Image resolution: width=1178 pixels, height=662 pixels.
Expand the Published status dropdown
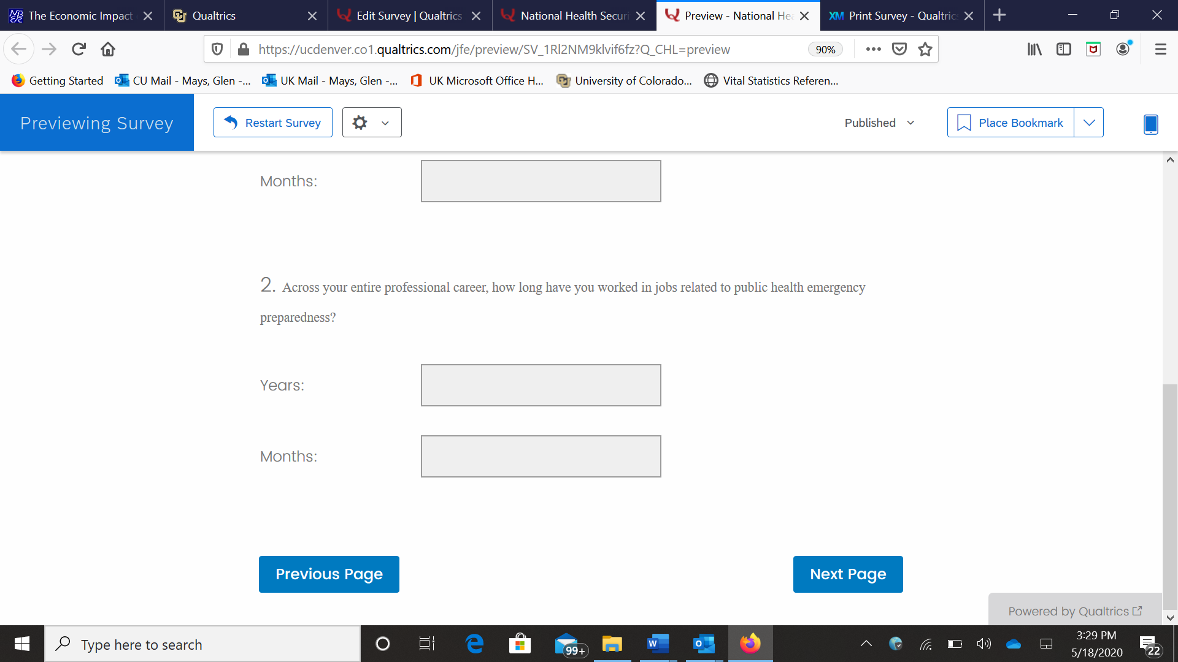880,123
